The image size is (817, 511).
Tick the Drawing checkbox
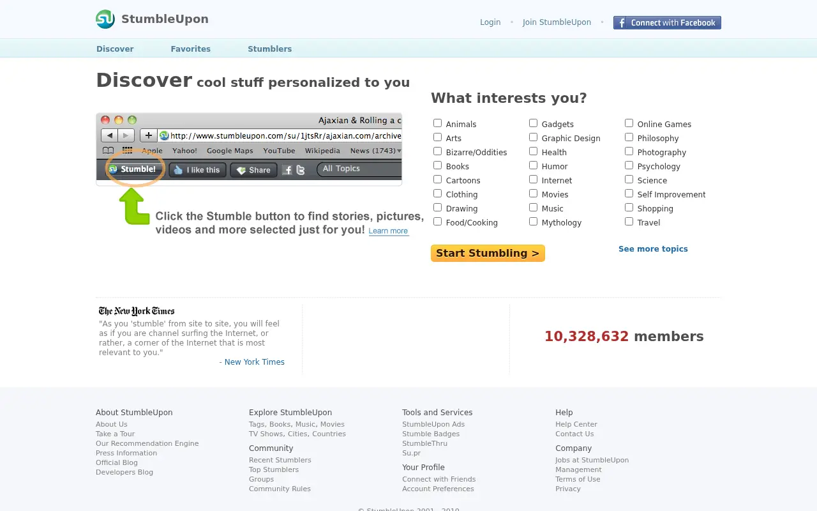click(x=437, y=208)
